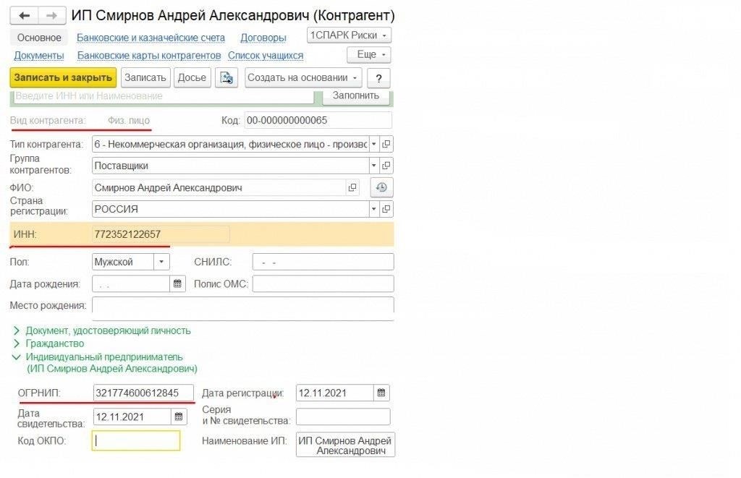
Task: Open help with the question mark button
Action: [x=378, y=78]
